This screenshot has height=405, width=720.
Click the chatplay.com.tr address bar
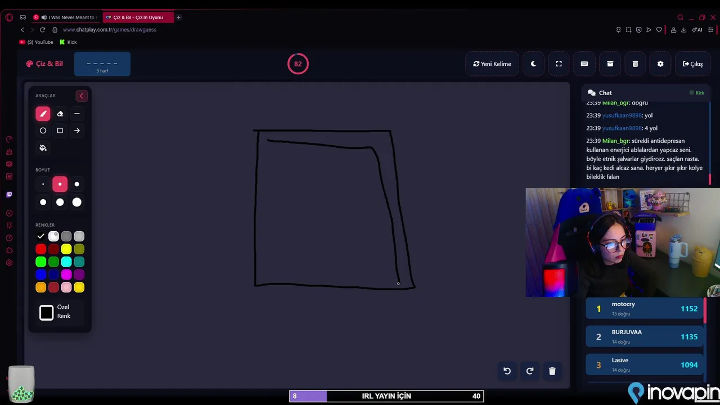pos(110,30)
